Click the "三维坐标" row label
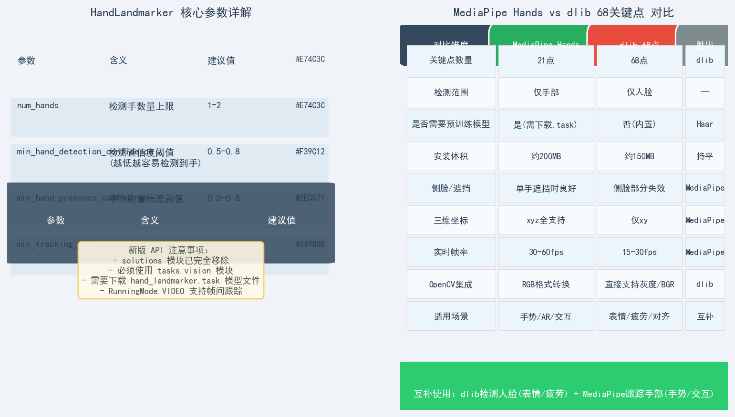The height and width of the screenshot is (417, 735). (x=451, y=220)
